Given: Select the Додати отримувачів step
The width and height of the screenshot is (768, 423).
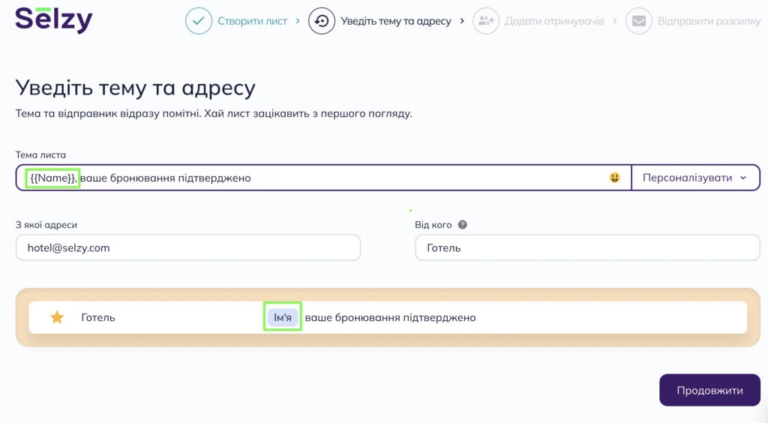Looking at the screenshot, I should (554, 21).
